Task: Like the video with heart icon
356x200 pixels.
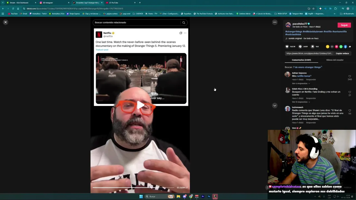Action: pyautogui.click(x=287, y=47)
